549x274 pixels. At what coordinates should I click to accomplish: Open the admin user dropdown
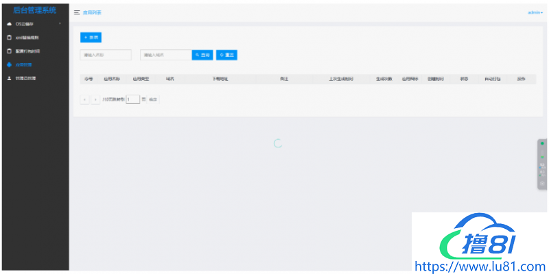(x=535, y=12)
